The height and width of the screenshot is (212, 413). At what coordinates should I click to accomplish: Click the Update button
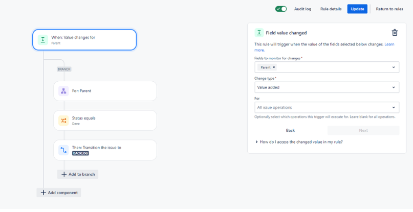357,9
